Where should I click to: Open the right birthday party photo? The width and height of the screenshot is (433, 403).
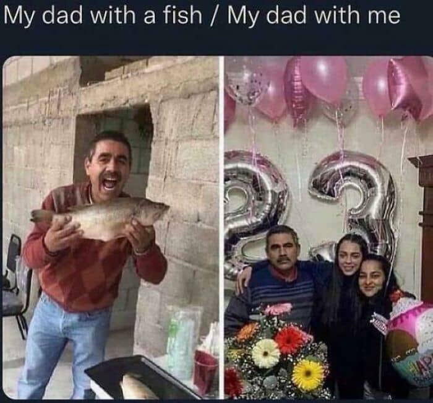[328, 228]
